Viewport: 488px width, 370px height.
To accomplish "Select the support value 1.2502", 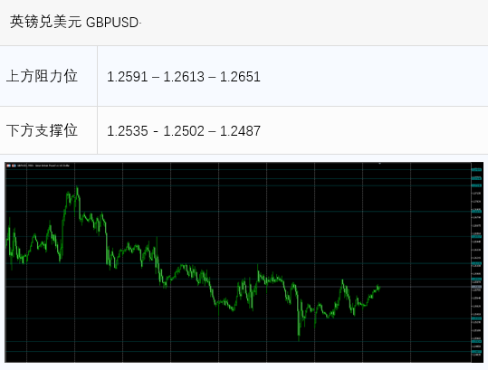I will tap(184, 131).
